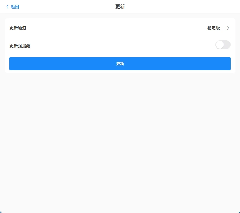Go back via the 返回 link
The width and height of the screenshot is (240, 213).
(x=15, y=7)
